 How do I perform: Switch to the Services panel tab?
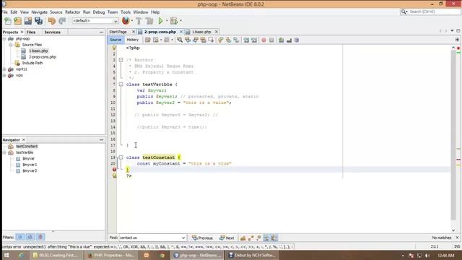pyautogui.click(x=53, y=32)
